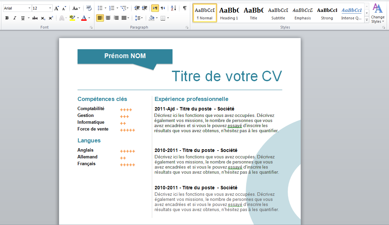Toggle strikethrough text formatting
Viewport: 389px width, 225px height.
[35, 18]
